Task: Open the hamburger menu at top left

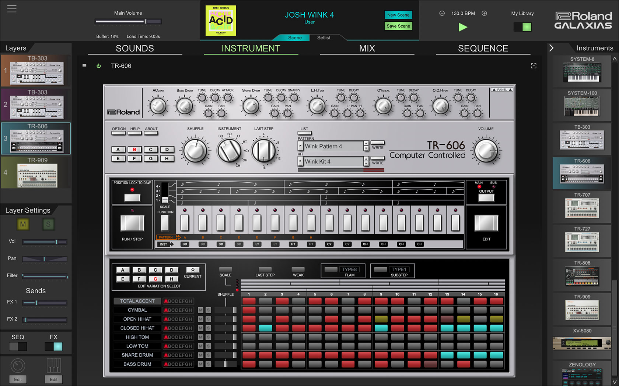Action: pos(12,8)
